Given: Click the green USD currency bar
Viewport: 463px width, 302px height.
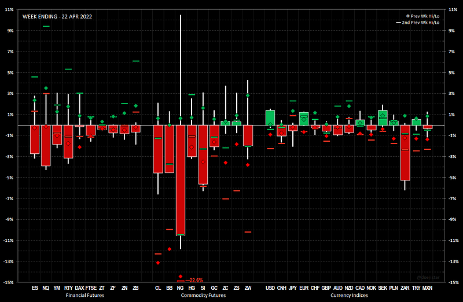Looking at the screenshot, I should pos(270,117).
